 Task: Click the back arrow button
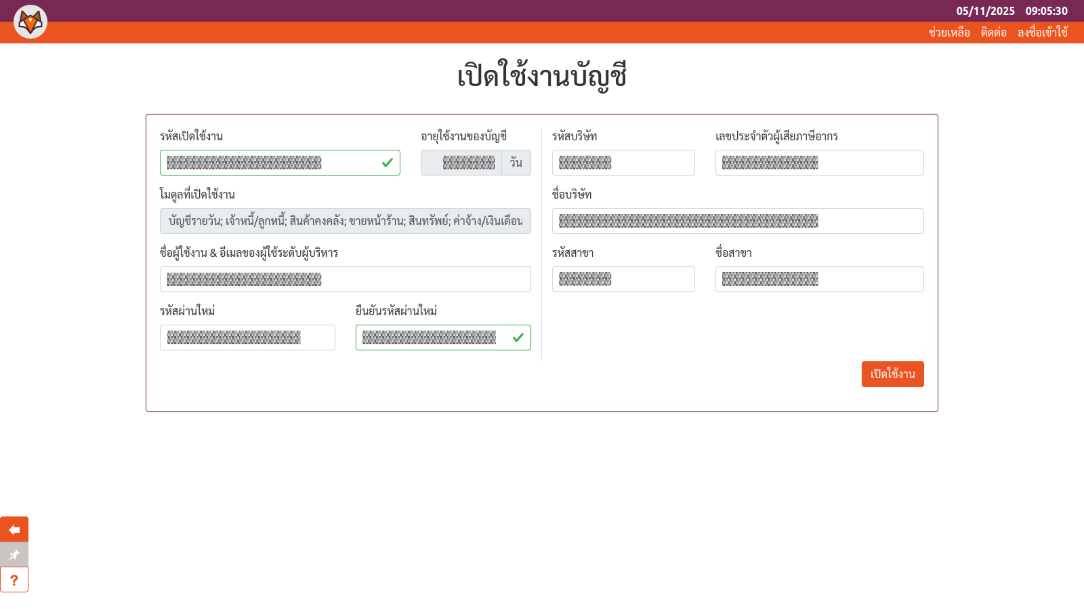pyautogui.click(x=14, y=530)
